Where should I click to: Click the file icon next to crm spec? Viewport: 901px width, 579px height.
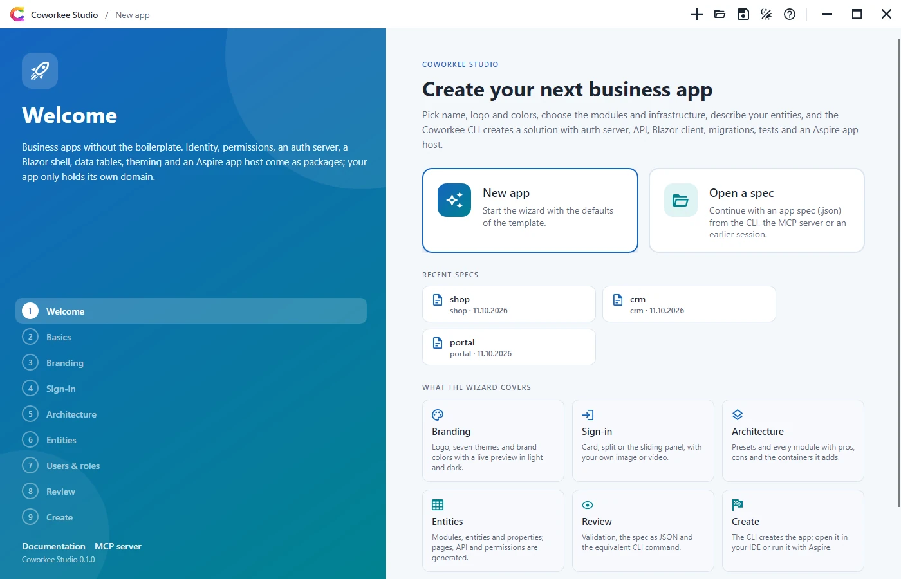[x=618, y=300]
